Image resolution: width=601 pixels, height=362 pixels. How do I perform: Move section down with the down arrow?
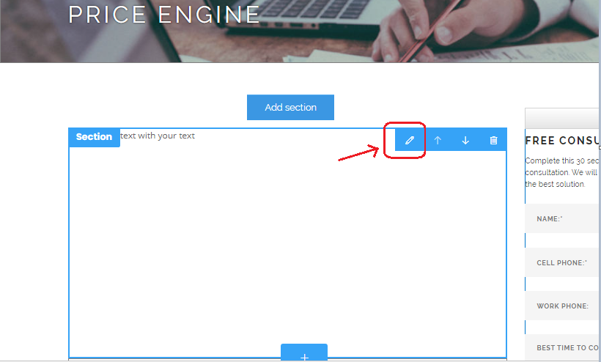pos(465,140)
